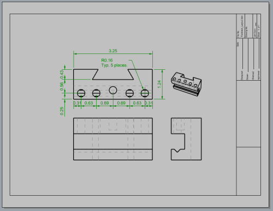The image size is (273, 211).
Task: Select the rightmost slotted hole in top view
Action: point(145,93)
